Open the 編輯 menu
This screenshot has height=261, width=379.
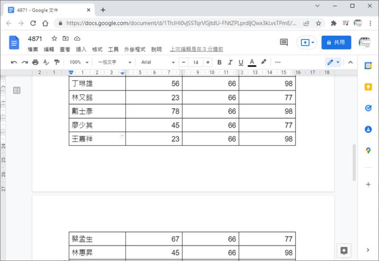point(49,49)
